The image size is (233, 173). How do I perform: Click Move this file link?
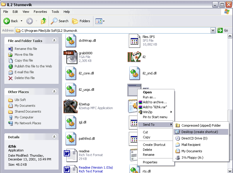point(24,55)
